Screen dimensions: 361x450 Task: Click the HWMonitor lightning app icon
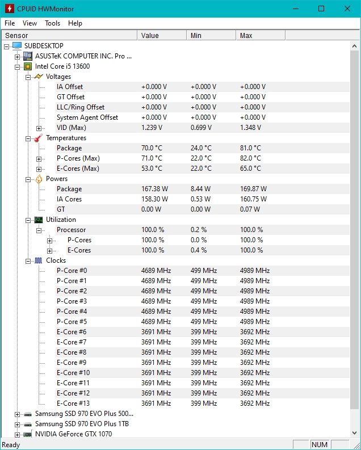click(x=9, y=9)
